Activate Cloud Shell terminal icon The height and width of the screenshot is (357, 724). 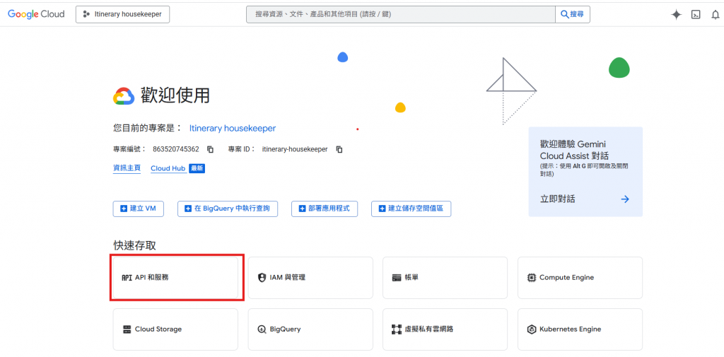pyautogui.click(x=696, y=15)
